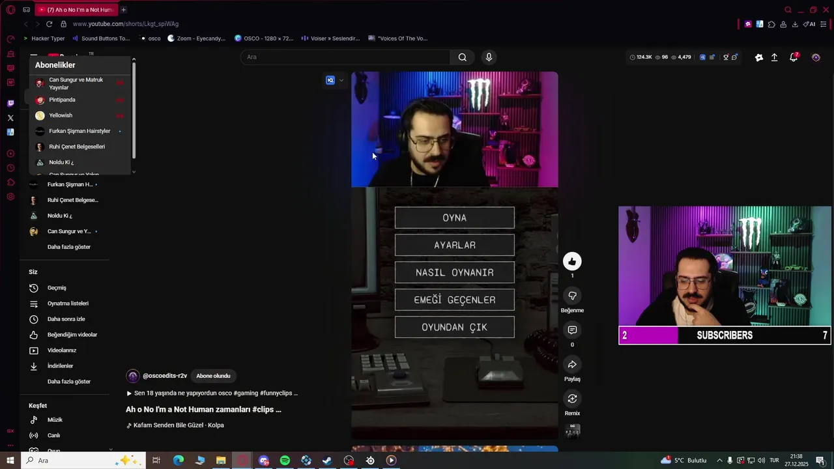Open Furkan Şişman Hairstyler in Abonelikler panel
Screen dimensions: 834x469
click(79, 131)
